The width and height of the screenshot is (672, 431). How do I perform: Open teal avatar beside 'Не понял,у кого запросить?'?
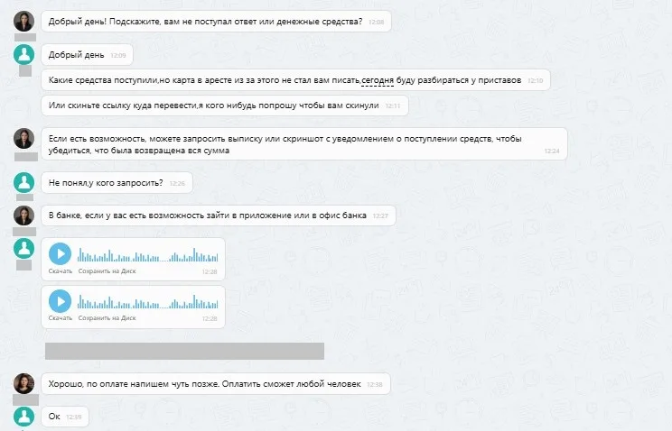24,183
